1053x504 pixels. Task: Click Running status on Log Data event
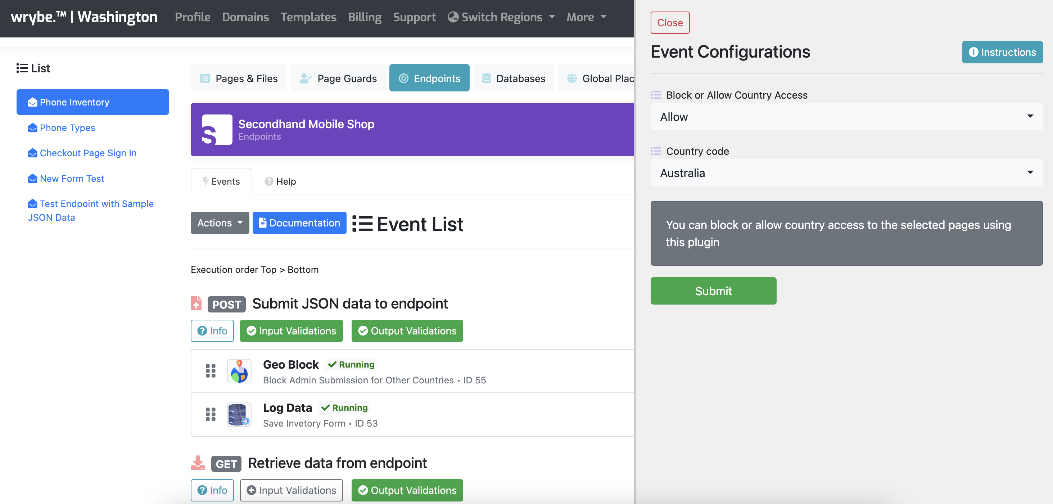tap(344, 407)
